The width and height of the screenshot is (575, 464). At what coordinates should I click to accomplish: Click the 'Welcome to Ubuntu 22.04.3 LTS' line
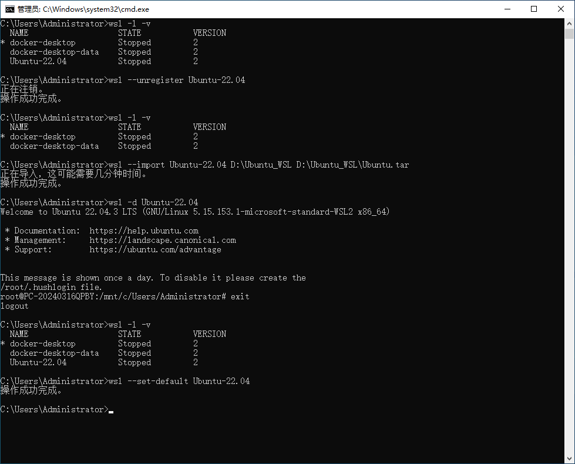tap(195, 212)
